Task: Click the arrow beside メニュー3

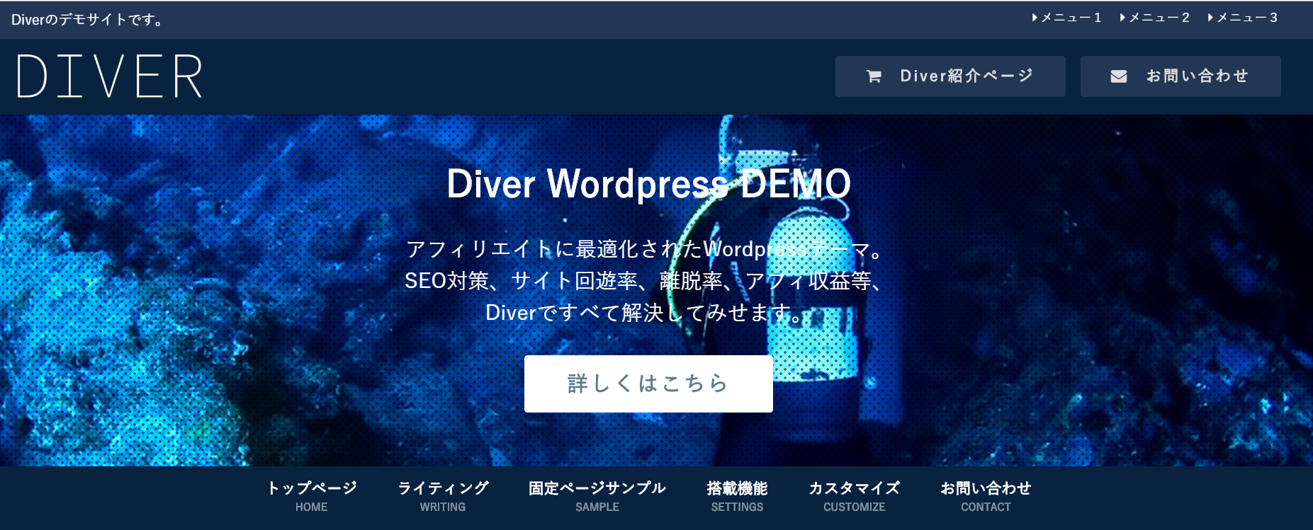Action: [1210, 18]
